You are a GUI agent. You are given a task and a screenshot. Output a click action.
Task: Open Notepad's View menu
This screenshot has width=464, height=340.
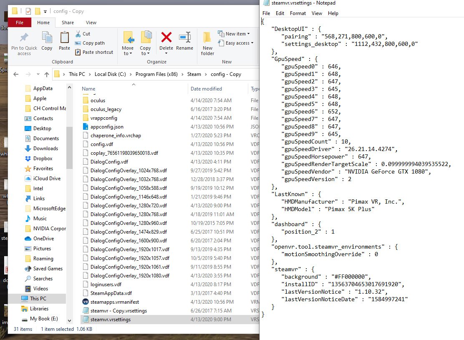coord(317,13)
